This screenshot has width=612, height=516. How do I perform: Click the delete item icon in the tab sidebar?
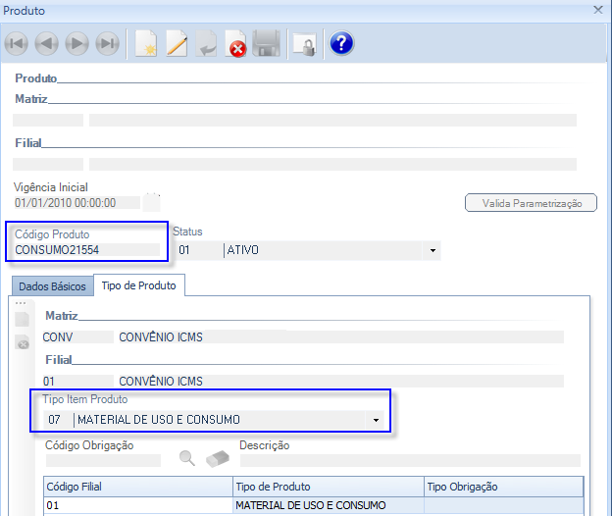point(23,342)
